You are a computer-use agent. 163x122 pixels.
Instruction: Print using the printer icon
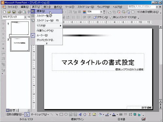pos(20,12)
